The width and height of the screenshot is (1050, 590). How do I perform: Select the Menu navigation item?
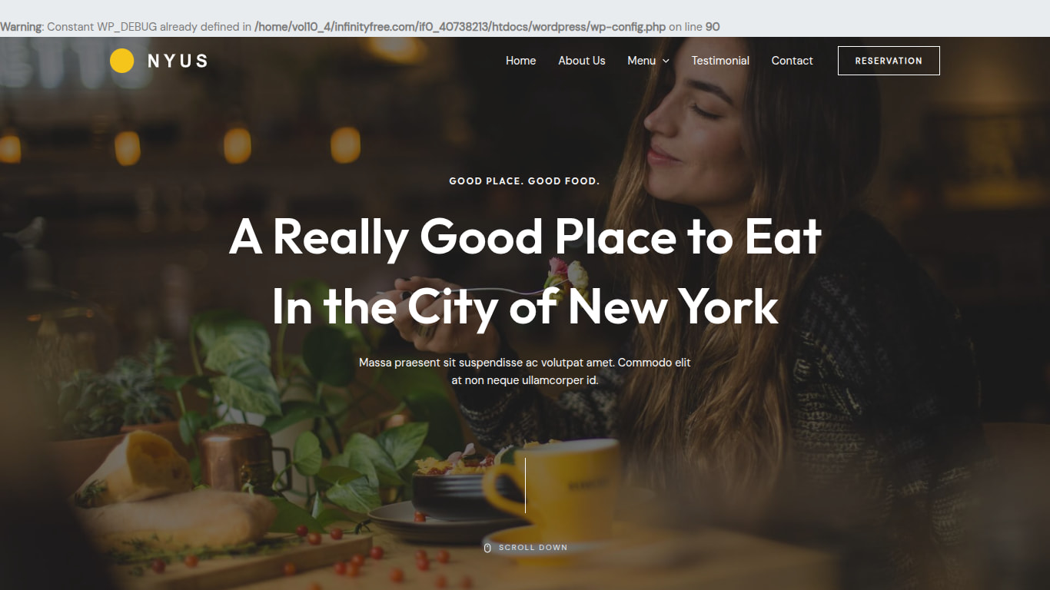point(641,61)
